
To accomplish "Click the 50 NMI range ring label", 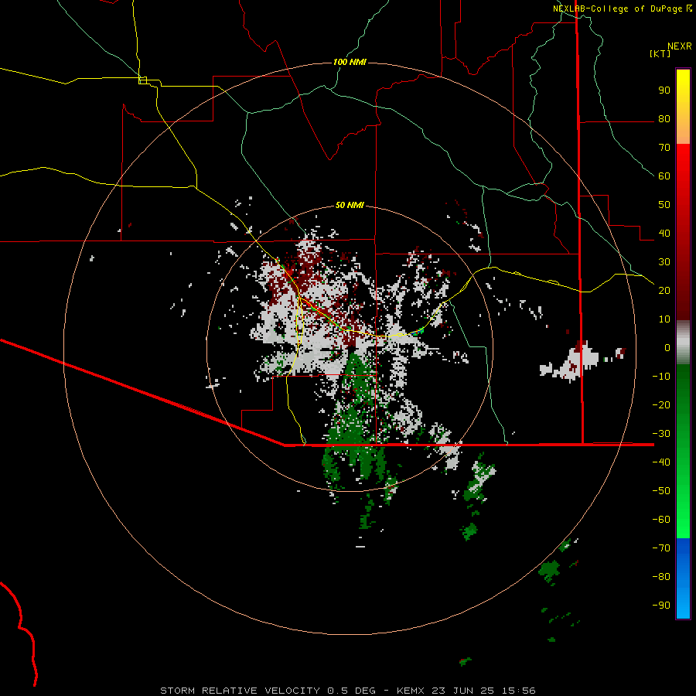I will coord(350,205).
